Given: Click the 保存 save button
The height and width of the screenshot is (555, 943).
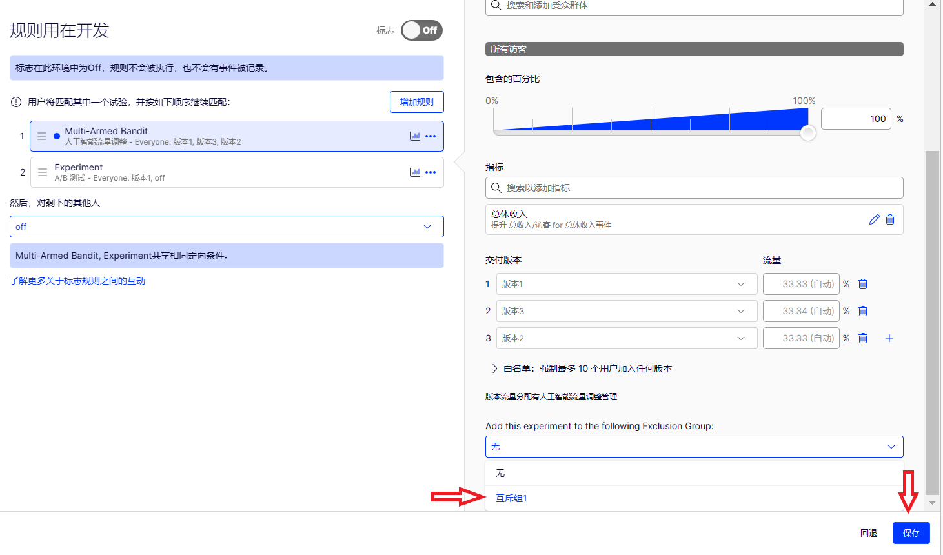Looking at the screenshot, I should tap(911, 533).
